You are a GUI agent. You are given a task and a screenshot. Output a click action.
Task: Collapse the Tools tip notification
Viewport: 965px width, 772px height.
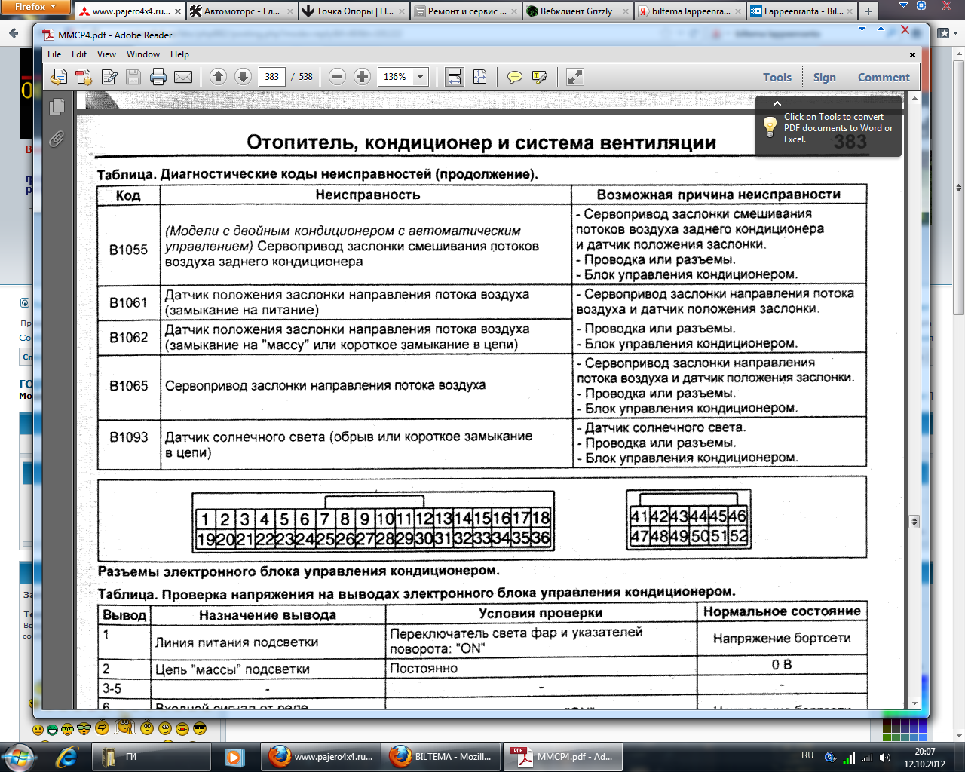(x=777, y=103)
